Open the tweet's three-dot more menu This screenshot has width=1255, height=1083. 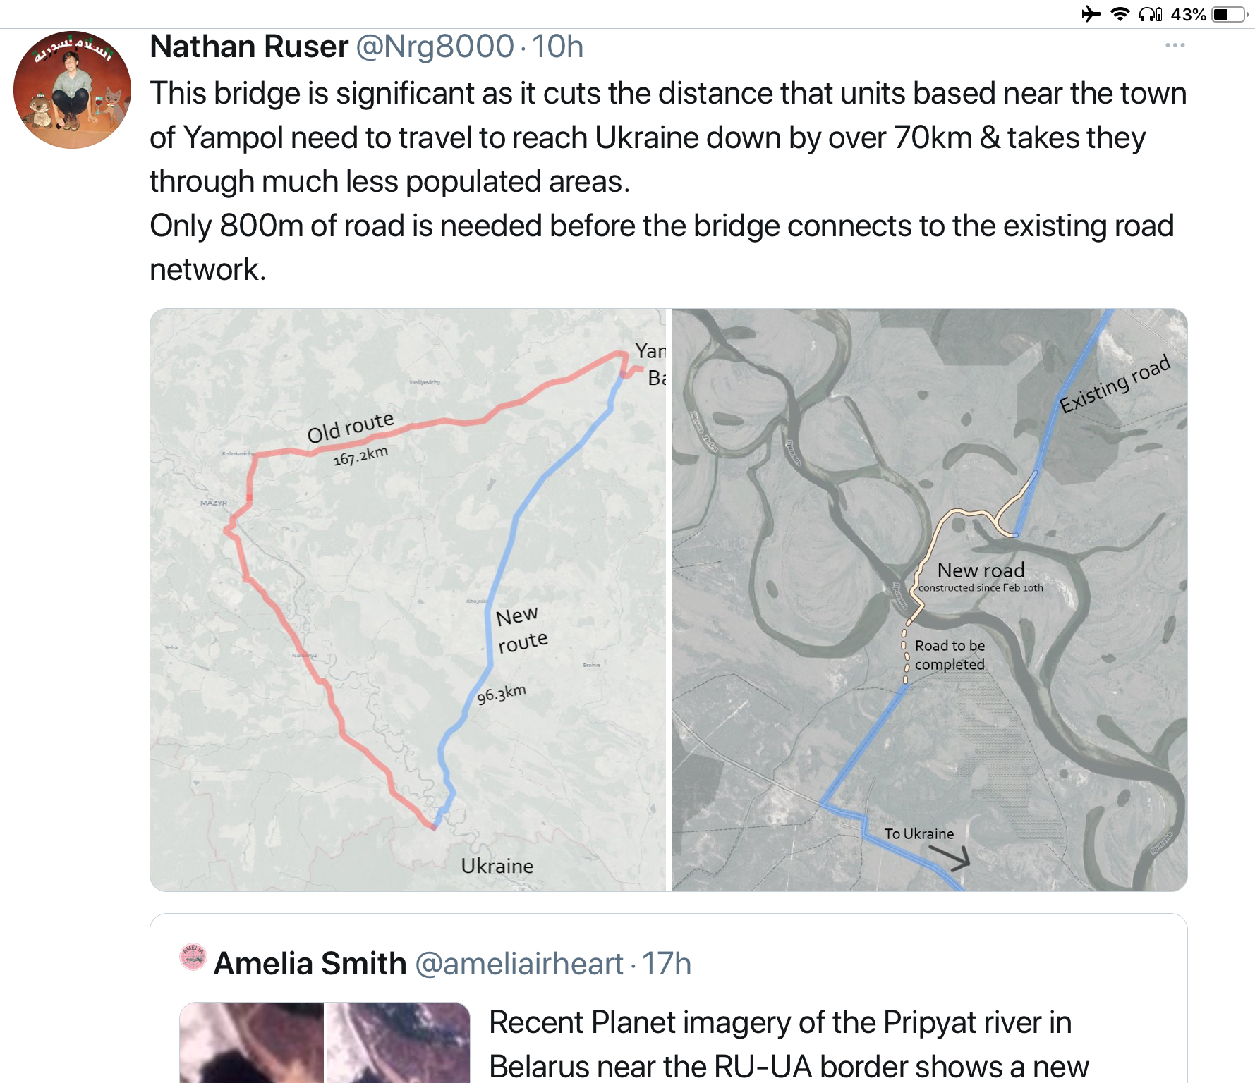click(x=1175, y=46)
